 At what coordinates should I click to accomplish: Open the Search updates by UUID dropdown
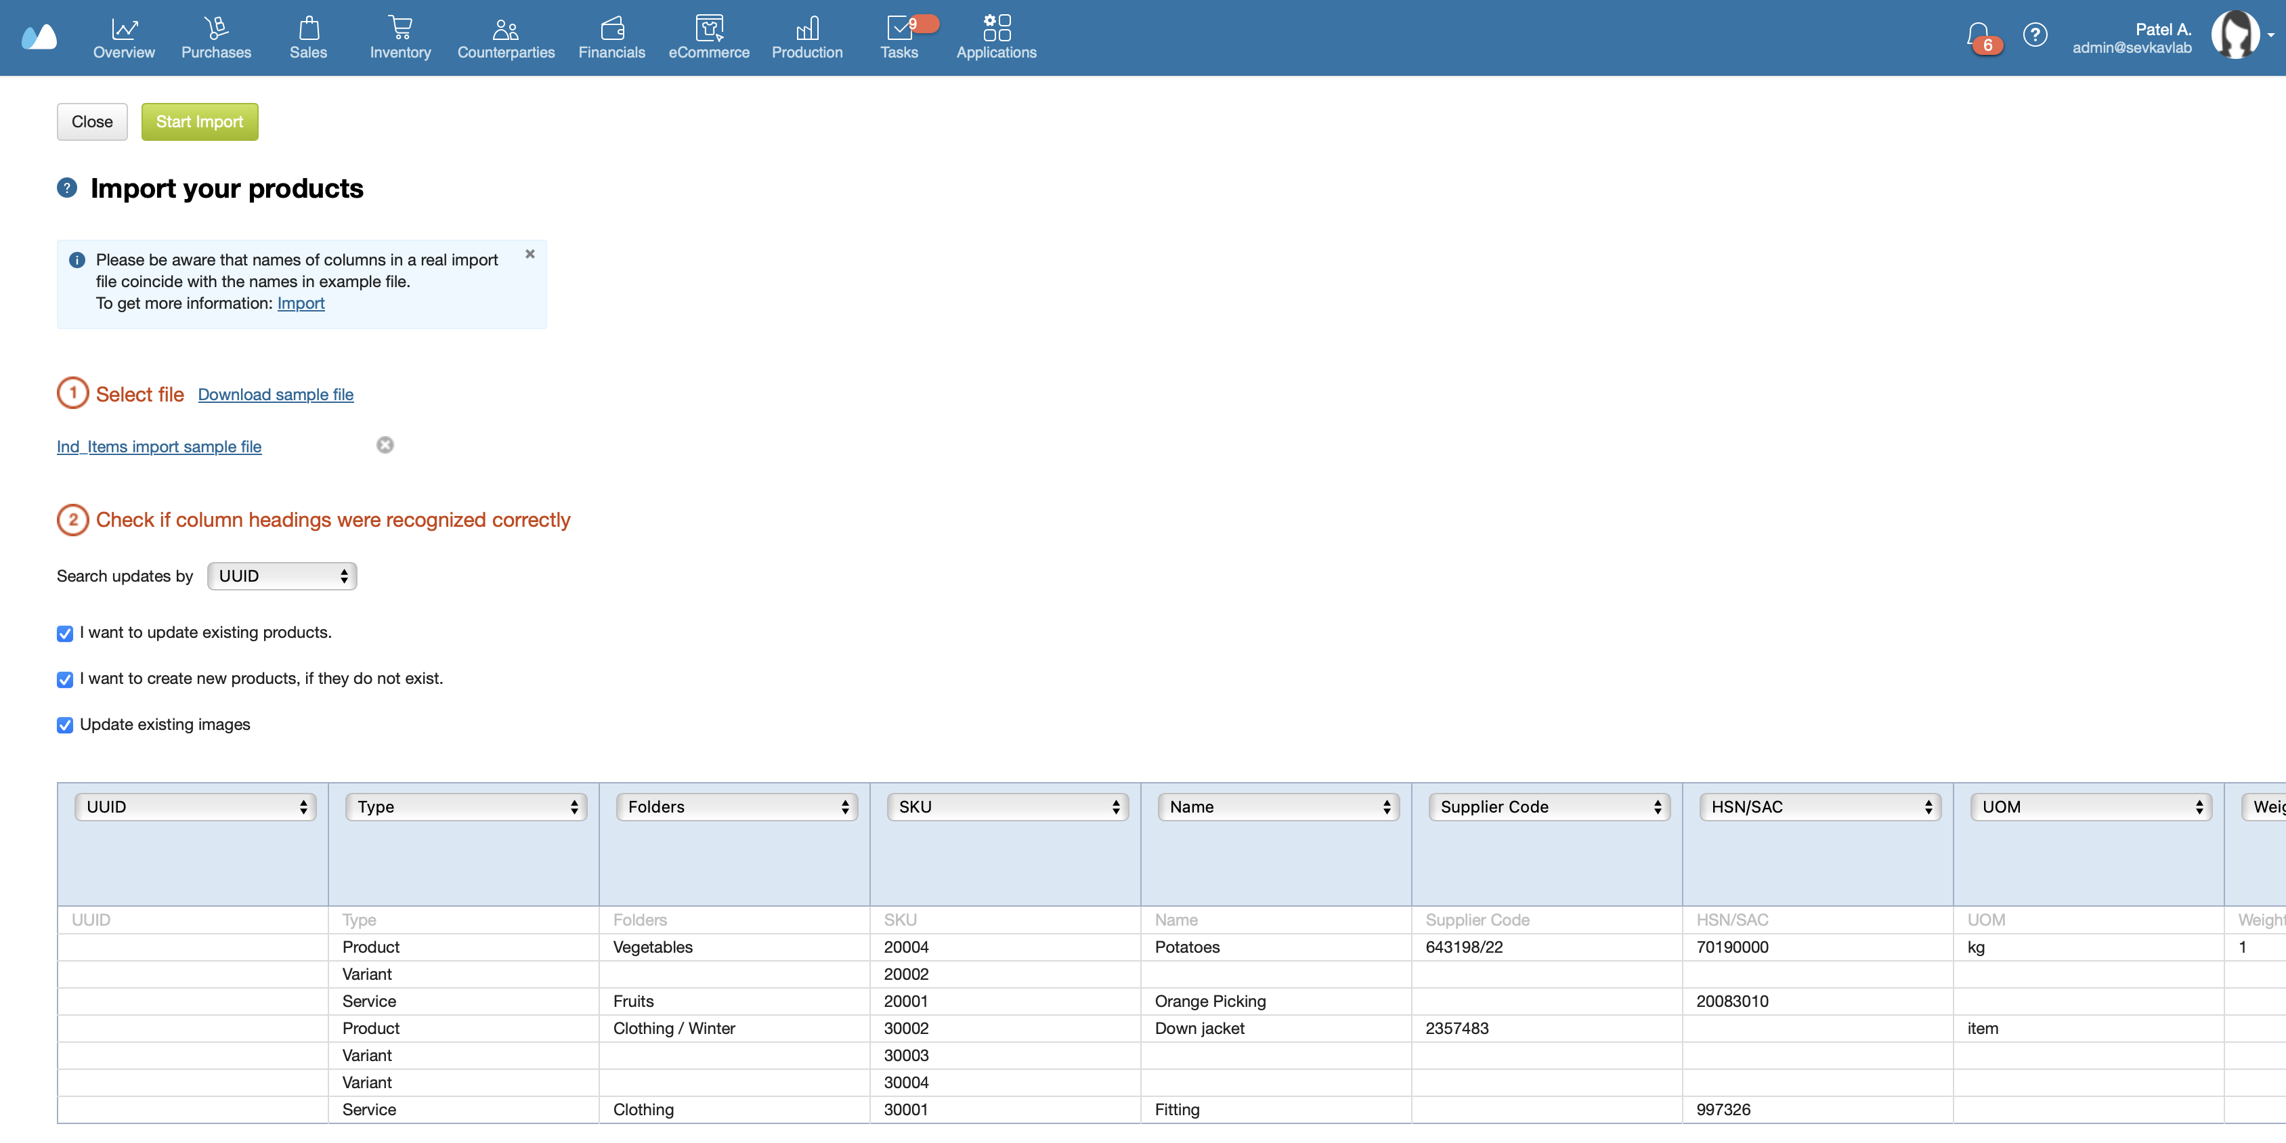tap(282, 576)
